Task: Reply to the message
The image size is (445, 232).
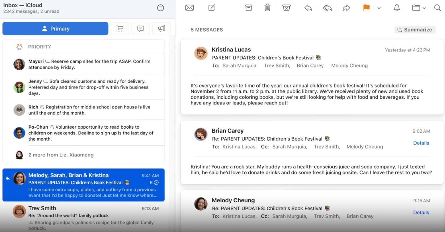Action: (308, 8)
